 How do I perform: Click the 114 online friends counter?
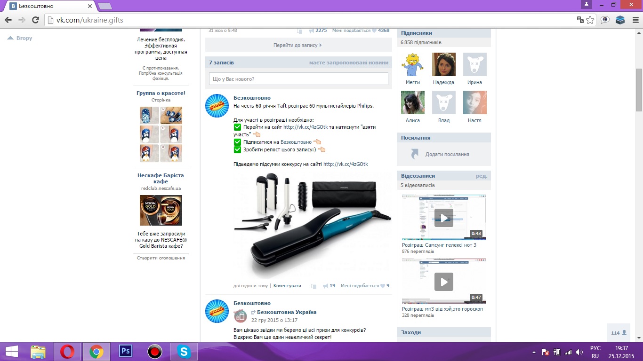point(619,333)
